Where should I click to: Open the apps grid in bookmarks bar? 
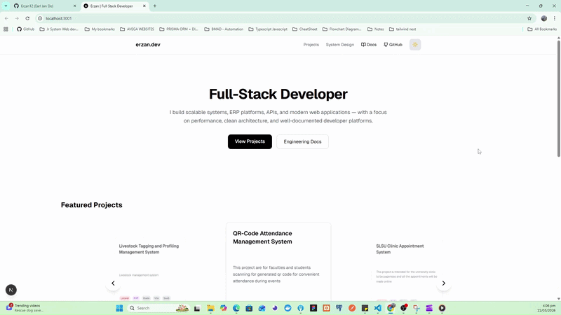point(6,29)
